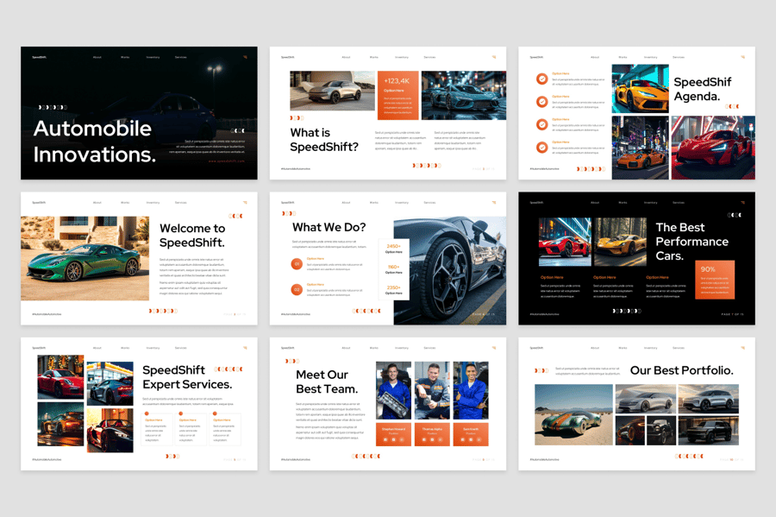The height and width of the screenshot is (517, 776).
Task: Select the orange 02 circle on What We Do slide
Action: click(297, 289)
